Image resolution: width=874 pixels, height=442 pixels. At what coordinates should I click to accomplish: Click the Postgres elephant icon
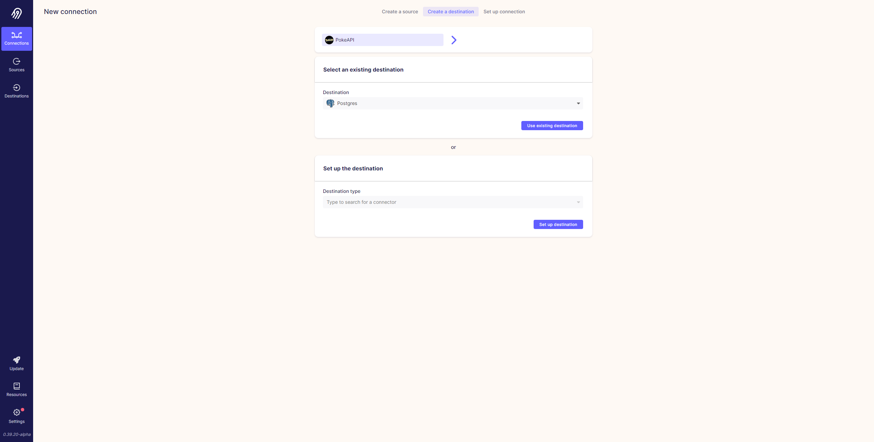click(x=330, y=103)
